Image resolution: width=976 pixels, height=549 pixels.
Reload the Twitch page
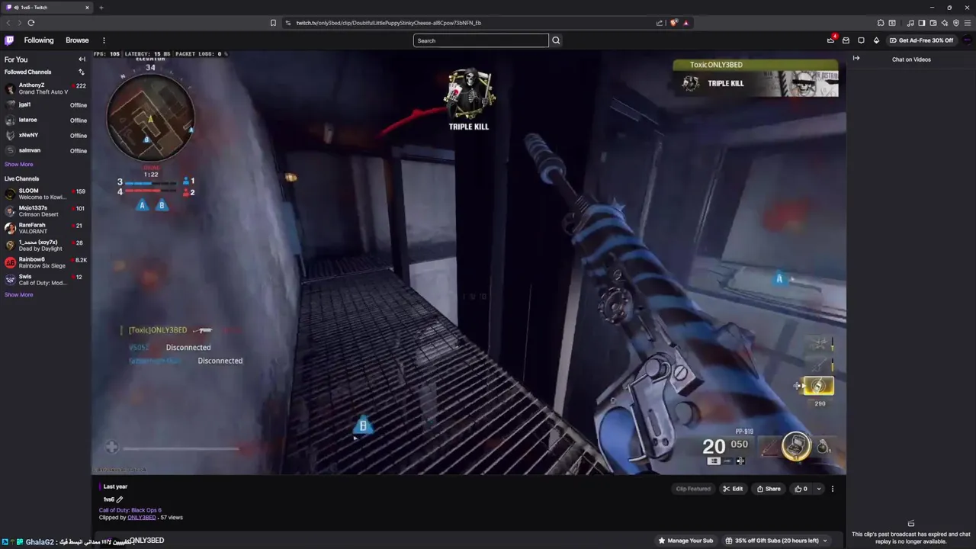31,23
